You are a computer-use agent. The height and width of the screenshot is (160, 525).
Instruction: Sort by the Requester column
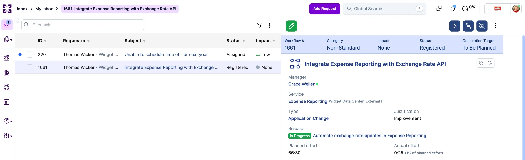point(76,41)
